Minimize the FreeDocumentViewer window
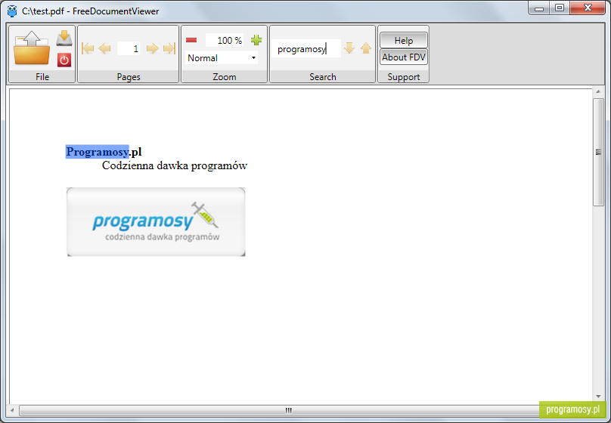The height and width of the screenshot is (423, 611). point(539,8)
